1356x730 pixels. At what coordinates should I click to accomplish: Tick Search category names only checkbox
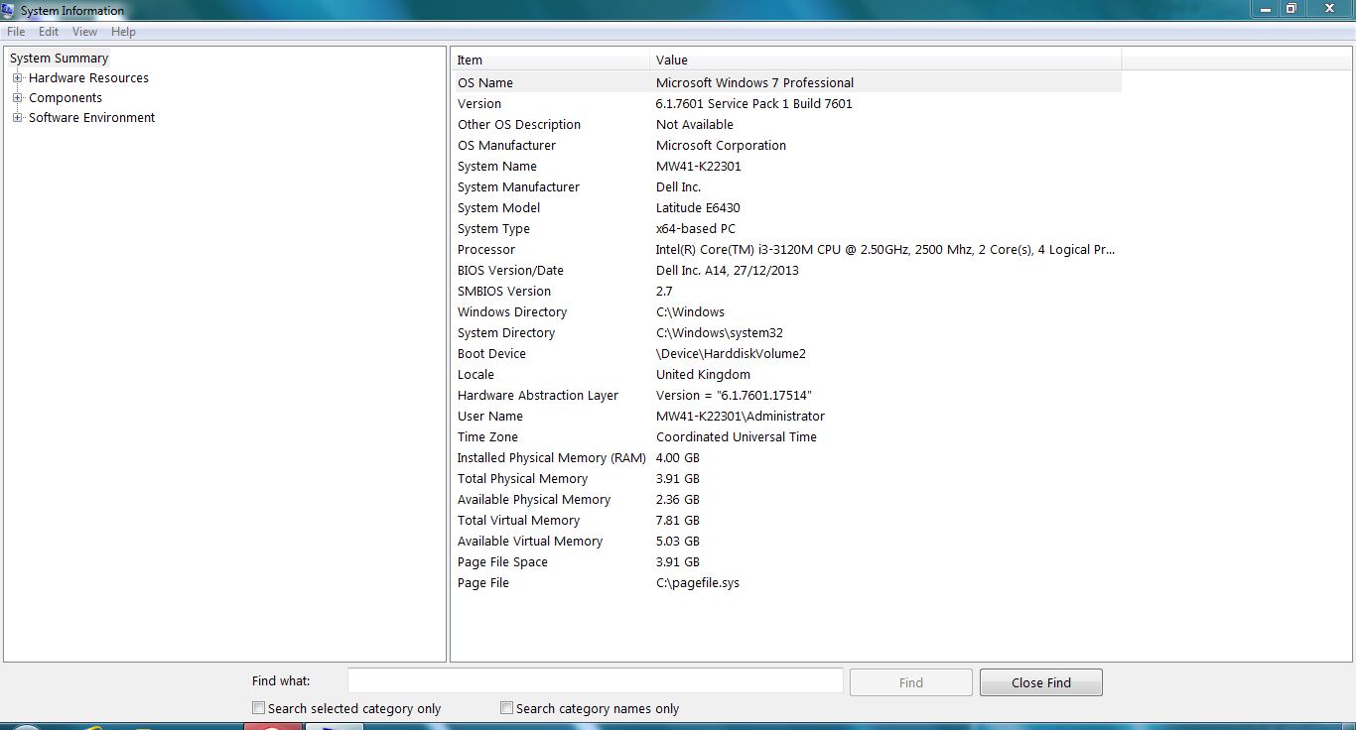(507, 708)
